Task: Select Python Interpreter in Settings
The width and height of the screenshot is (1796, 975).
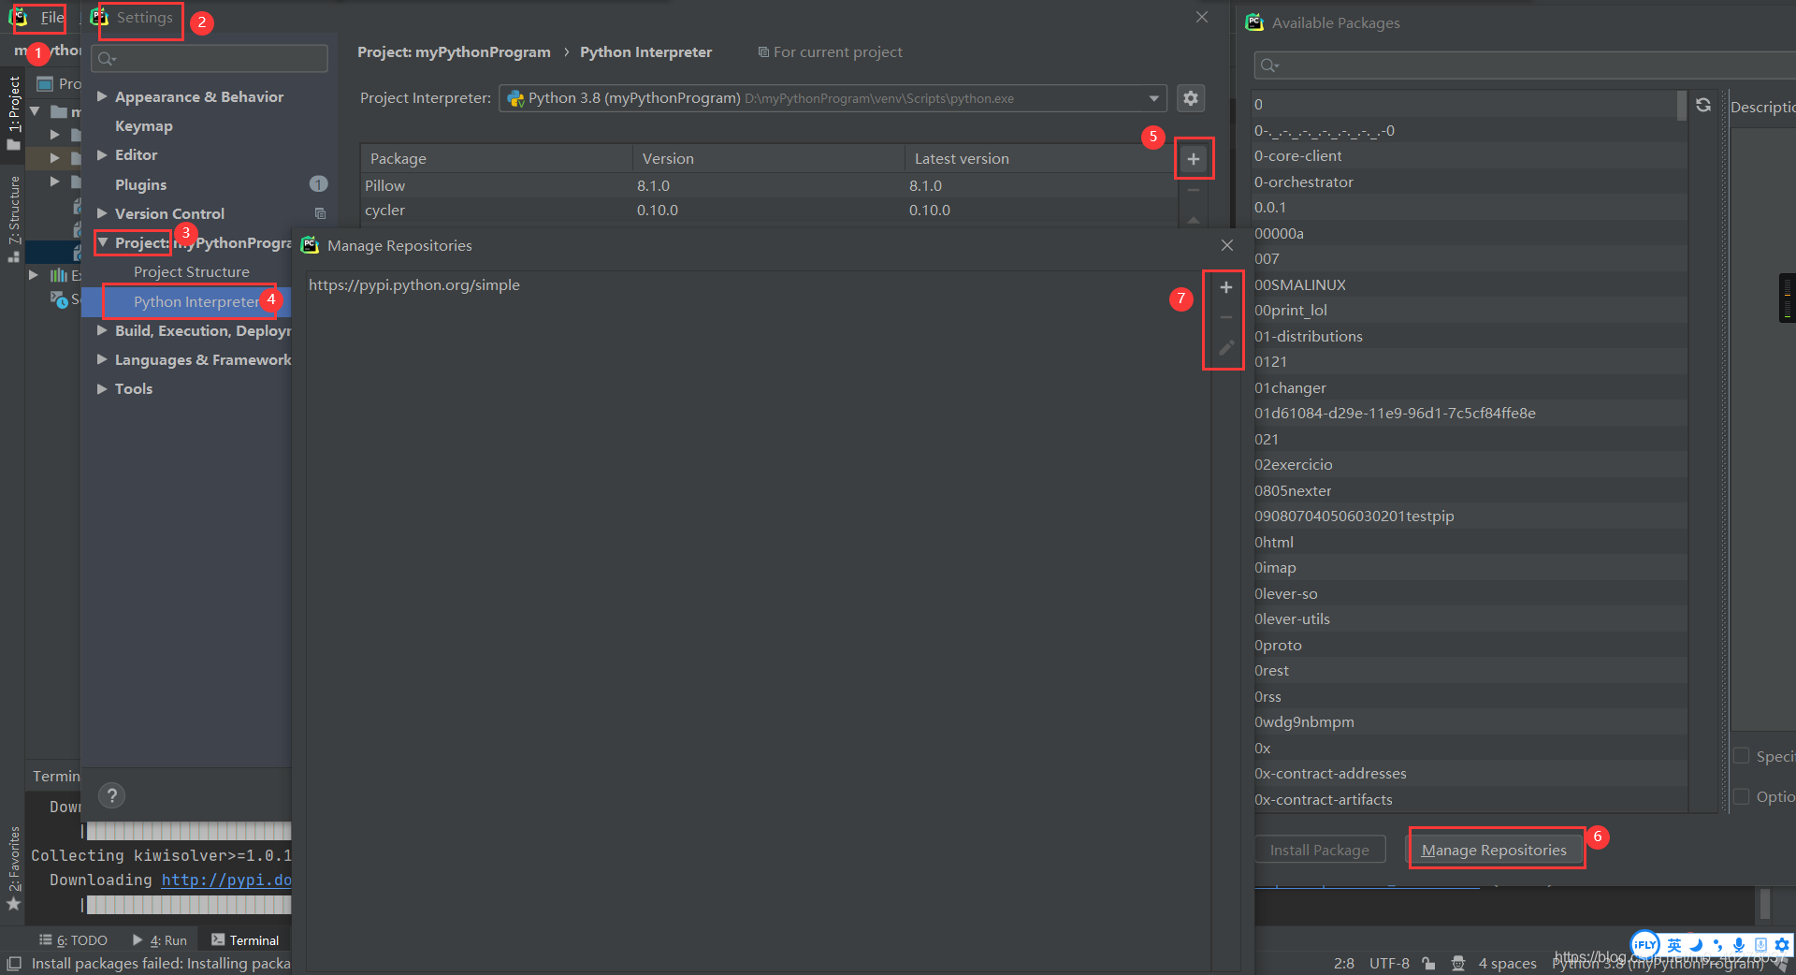Action: [196, 301]
